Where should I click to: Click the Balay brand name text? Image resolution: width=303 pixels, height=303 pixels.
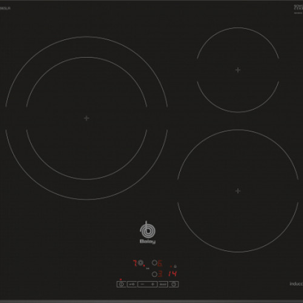pos(148,241)
